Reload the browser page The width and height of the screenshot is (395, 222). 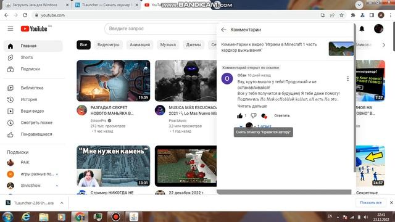pyautogui.click(x=25, y=15)
